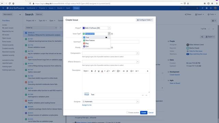The image size is (219, 123).
Task: Open My open issues filter
Action: 8,28
